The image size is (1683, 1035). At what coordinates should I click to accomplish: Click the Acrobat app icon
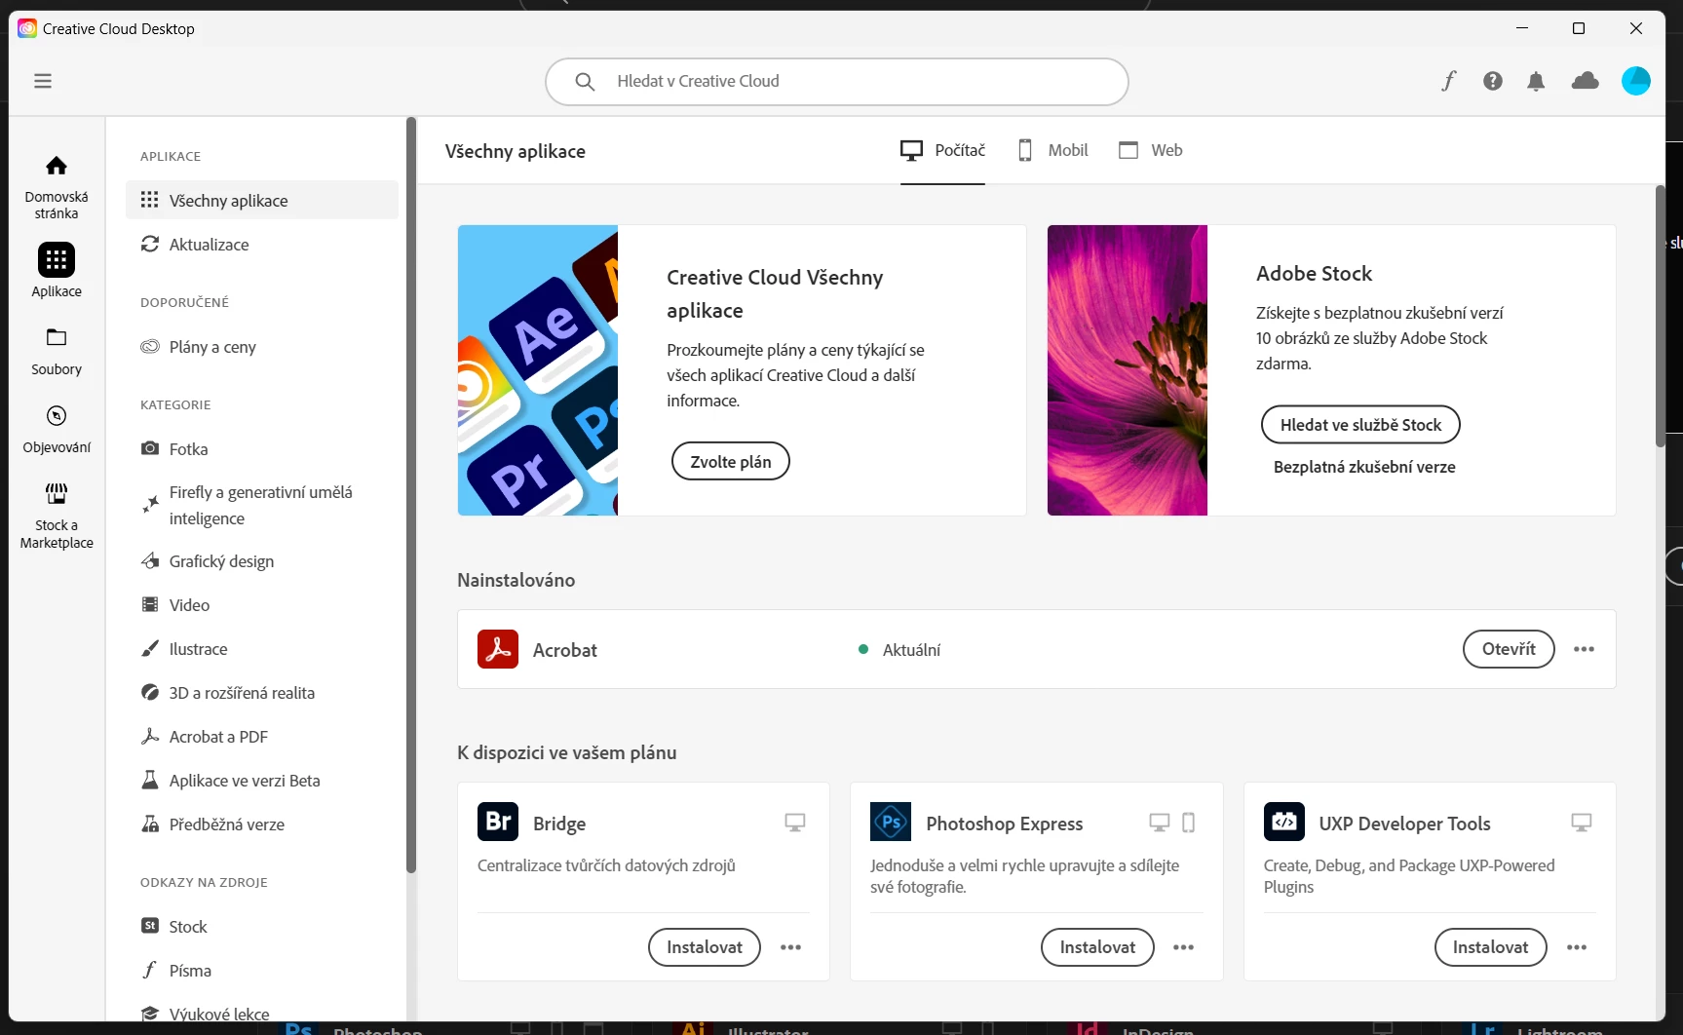498,649
